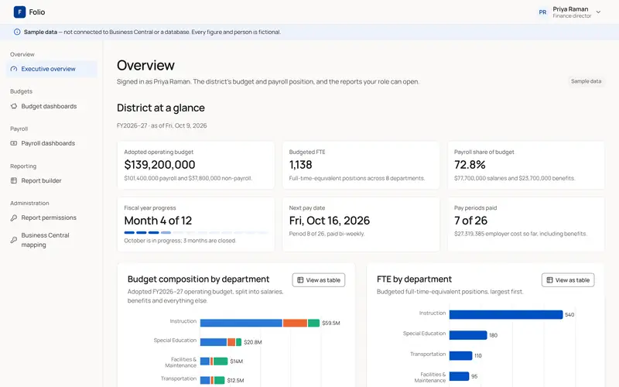Click the Transportation FTE bar labeled 110
Image resolution: width=619 pixels, height=387 pixels.
point(460,355)
